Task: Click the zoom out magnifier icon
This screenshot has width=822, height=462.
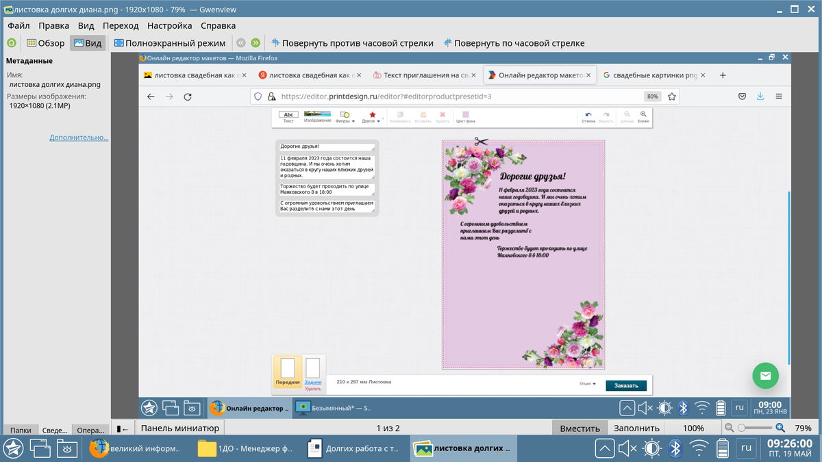Action: coord(729,428)
